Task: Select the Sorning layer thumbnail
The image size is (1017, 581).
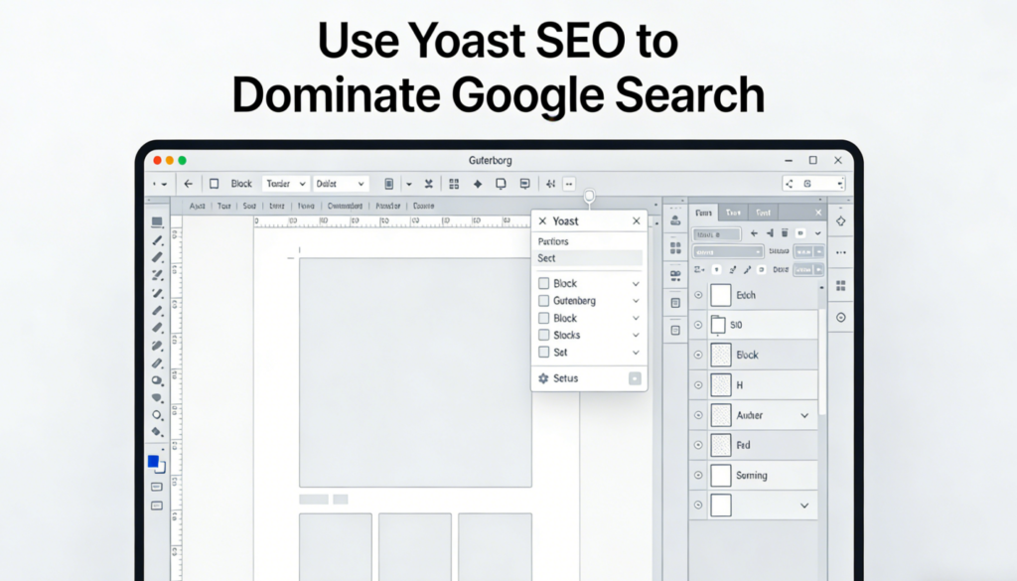Action: click(720, 475)
